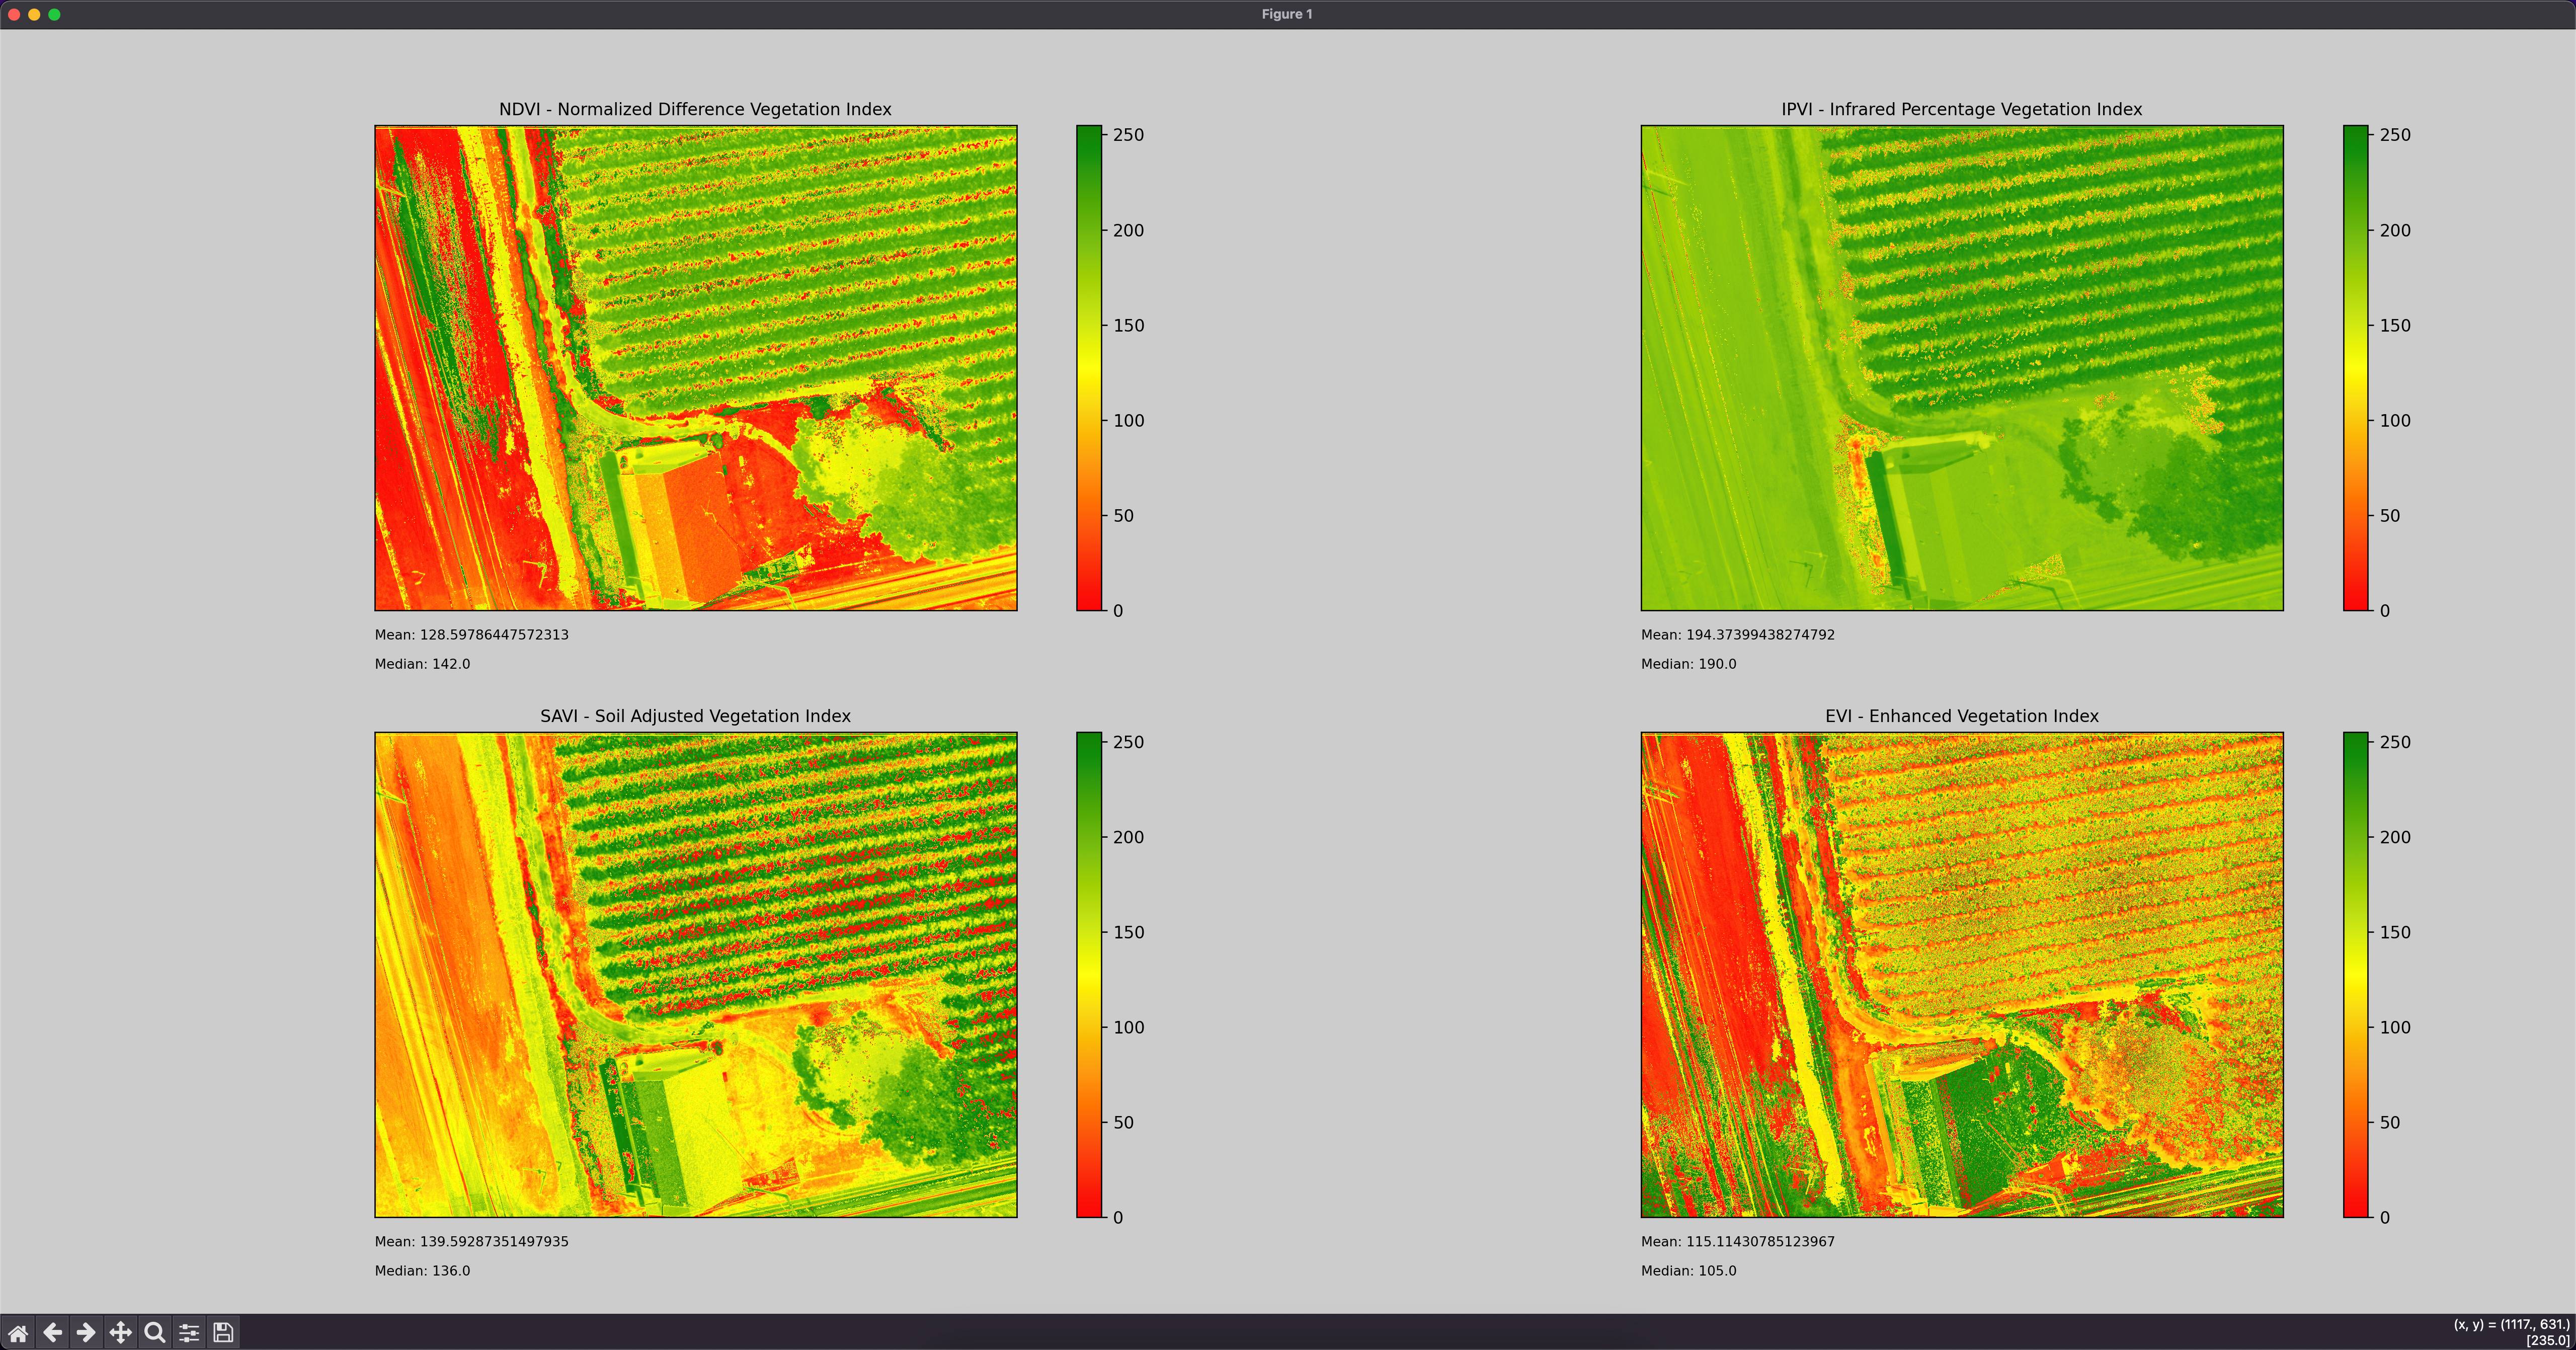The height and width of the screenshot is (1350, 2576).
Task: Click the SAVI - Soil Adjusted Vegetation Index title
Action: [x=695, y=716]
